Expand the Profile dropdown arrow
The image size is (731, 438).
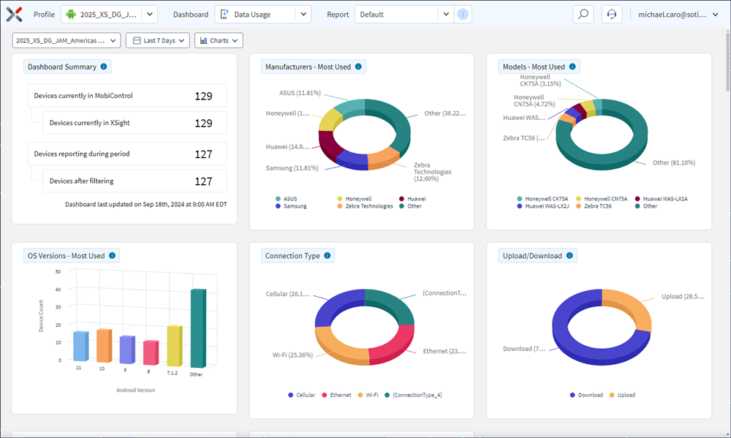tap(150, 15)
